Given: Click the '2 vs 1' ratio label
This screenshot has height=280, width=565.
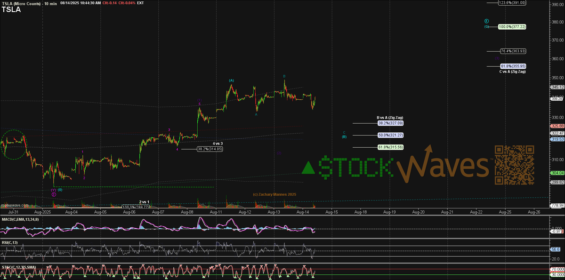Looking at the screenshot, I should click(144, 202).
